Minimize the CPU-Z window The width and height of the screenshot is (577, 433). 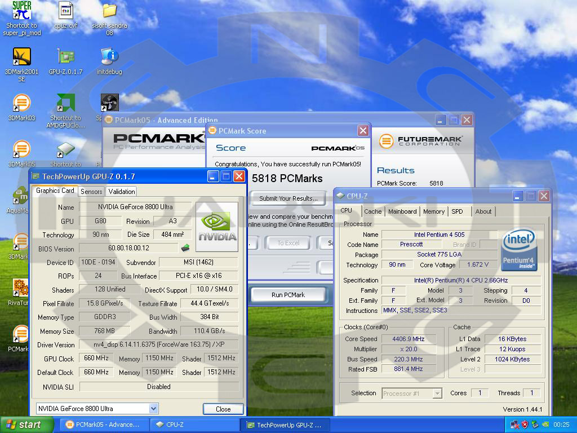tap(517, 196)
